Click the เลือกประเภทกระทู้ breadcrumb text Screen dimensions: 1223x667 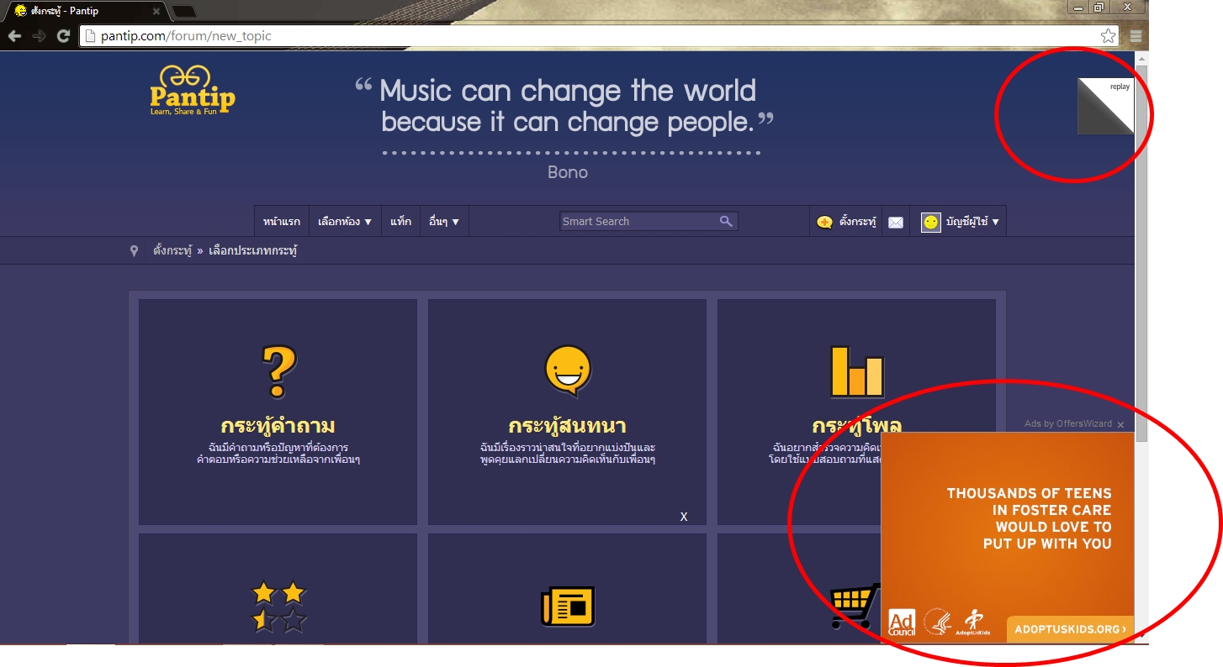coord(253,250)
